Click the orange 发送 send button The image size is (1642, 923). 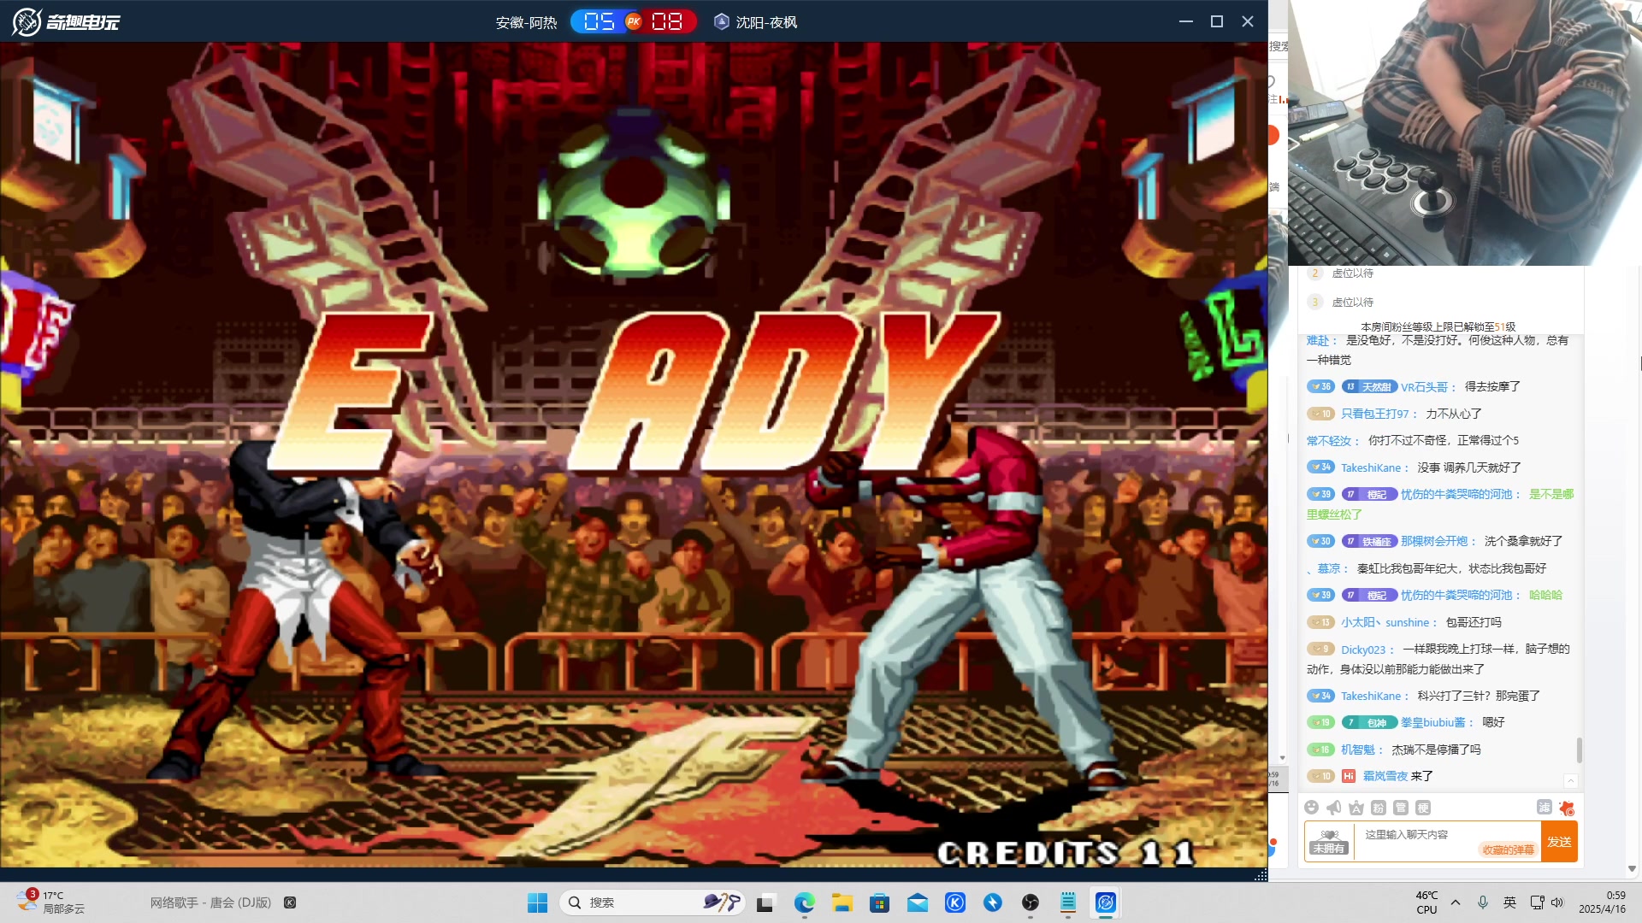(x=1559, y=842)
